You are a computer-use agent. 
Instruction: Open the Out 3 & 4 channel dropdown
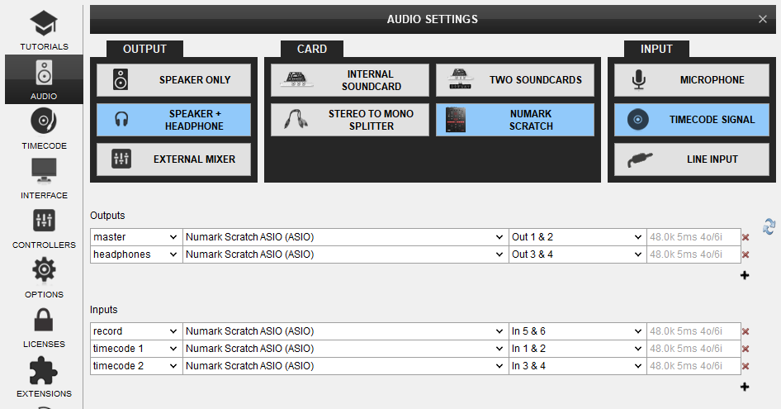coord(576,254)
